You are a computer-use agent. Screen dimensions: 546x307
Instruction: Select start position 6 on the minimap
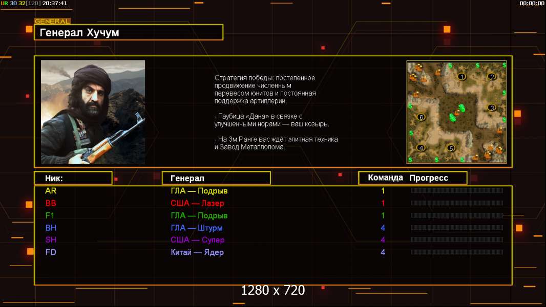(422, 117)
